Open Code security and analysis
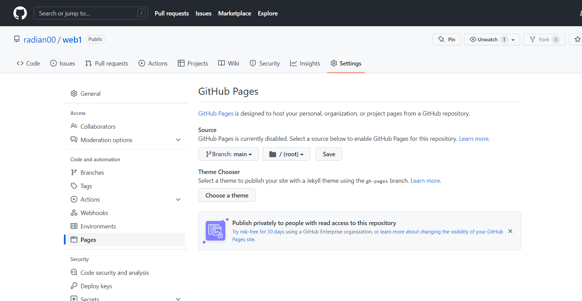The width and height of the screenshot is (582, 301). pos(126,272)
